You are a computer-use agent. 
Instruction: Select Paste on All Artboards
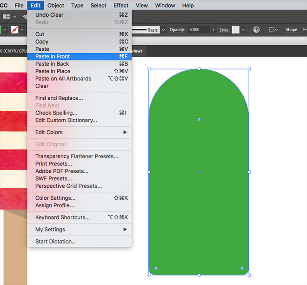[80, 79]
